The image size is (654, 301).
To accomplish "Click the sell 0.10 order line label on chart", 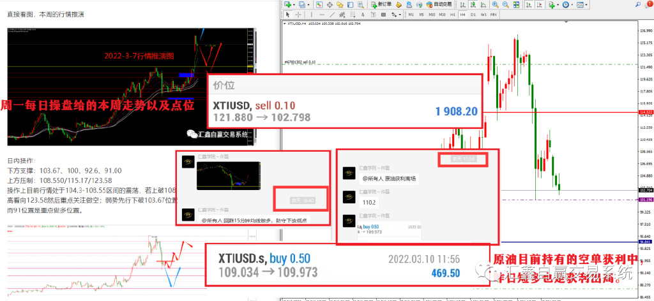I will (x=300, y=62).
